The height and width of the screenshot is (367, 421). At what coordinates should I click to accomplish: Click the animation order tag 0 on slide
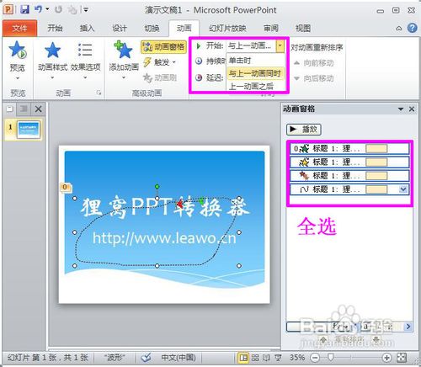click(x=65, y=187)
